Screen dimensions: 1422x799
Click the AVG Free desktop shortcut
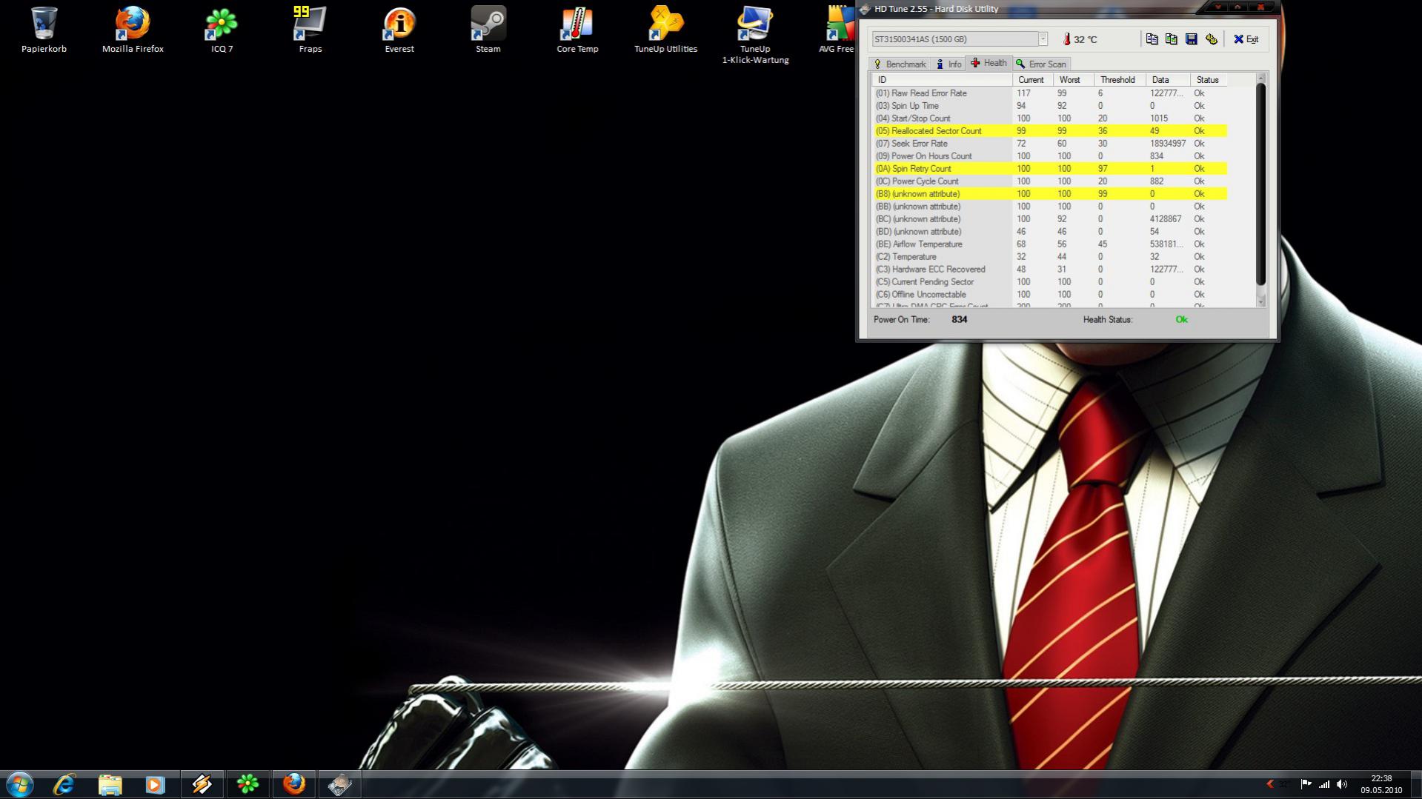click(838, 30)
